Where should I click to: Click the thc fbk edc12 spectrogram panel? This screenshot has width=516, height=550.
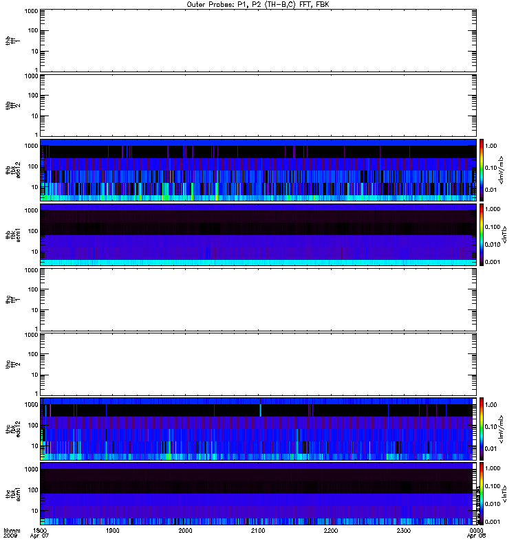pyautogui.click(x=258, y=429)
